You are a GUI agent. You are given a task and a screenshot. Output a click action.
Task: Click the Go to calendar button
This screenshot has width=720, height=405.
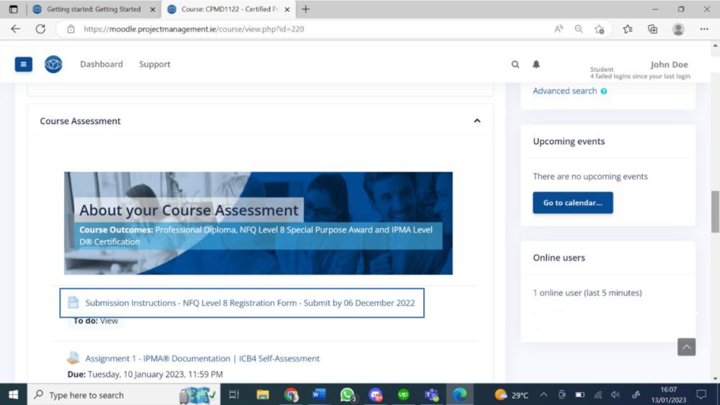[x=573, y=203]
